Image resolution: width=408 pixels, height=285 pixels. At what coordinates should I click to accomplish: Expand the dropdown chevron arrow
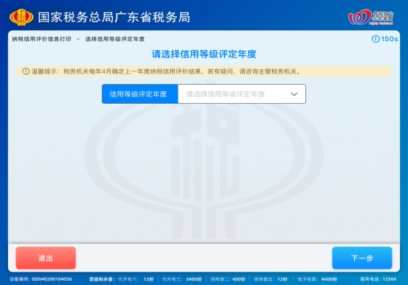tap(294, 94)
